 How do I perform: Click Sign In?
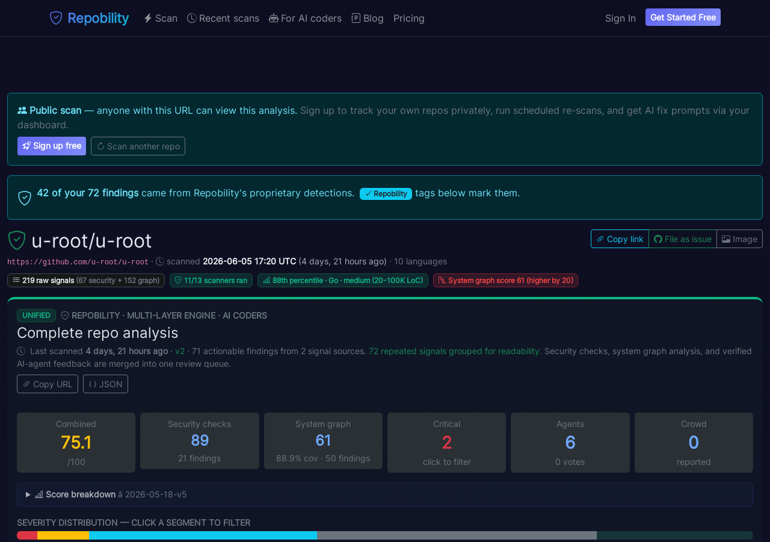click(620, 18)
